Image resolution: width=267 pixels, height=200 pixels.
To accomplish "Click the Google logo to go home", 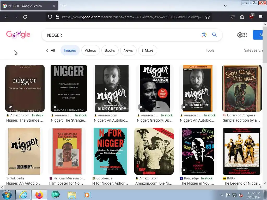I will pos(18,35).
